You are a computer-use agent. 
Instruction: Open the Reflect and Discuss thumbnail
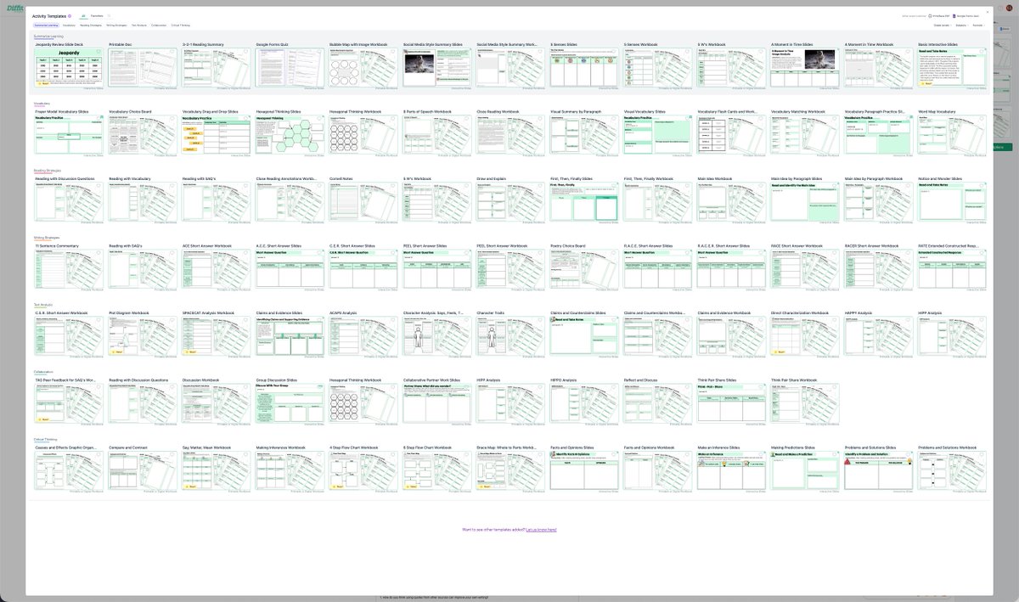[x=658, y=404]
